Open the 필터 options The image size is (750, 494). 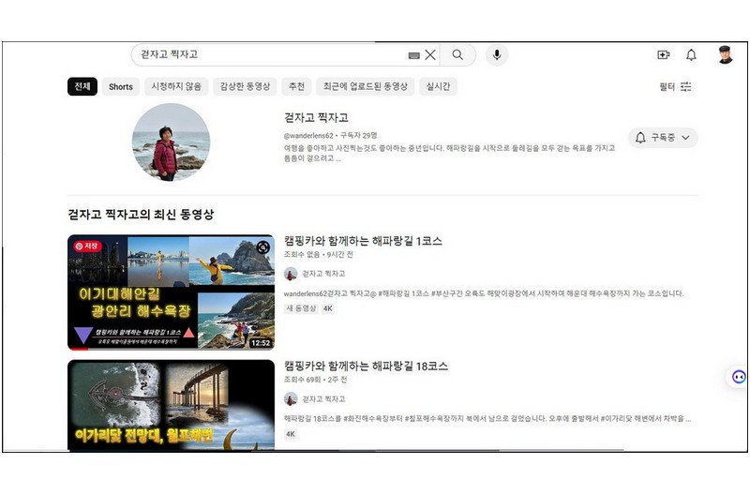[x=675, y=86]
